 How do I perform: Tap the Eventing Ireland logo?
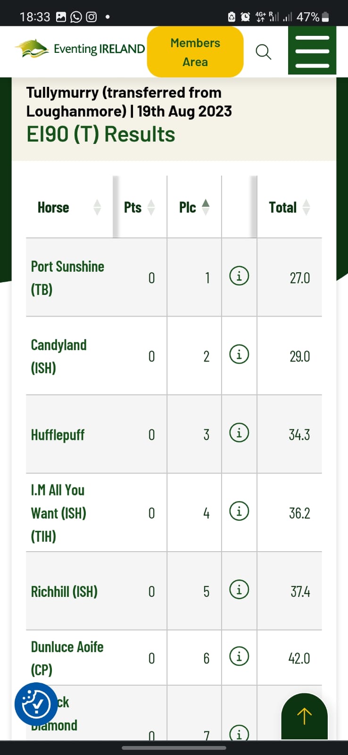pyautogui.click(x=80, y=49)
